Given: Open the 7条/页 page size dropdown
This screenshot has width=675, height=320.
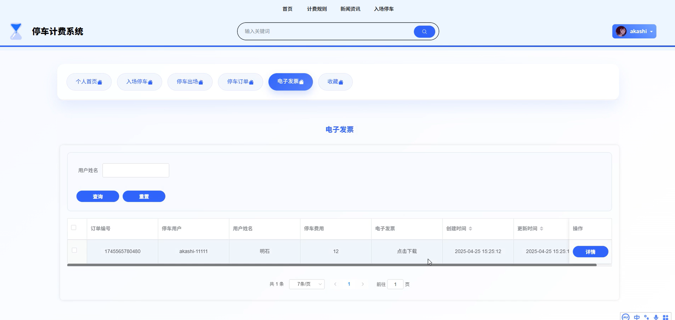Looking at the screenshot, I should (307, 284).
